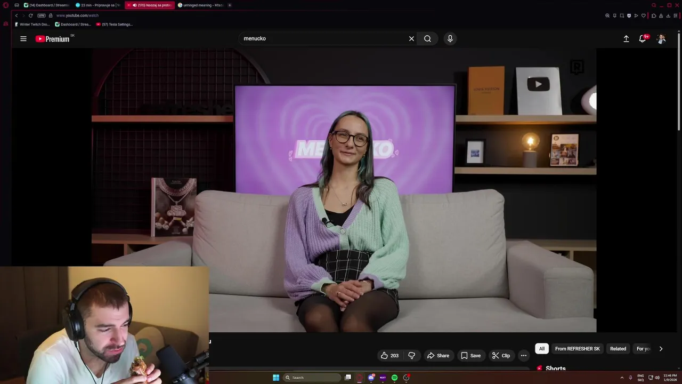The width and height of the screenshot is (682, 384).
Task: Open the send/flow arrow icon
Action: click(x=636, y=15)
